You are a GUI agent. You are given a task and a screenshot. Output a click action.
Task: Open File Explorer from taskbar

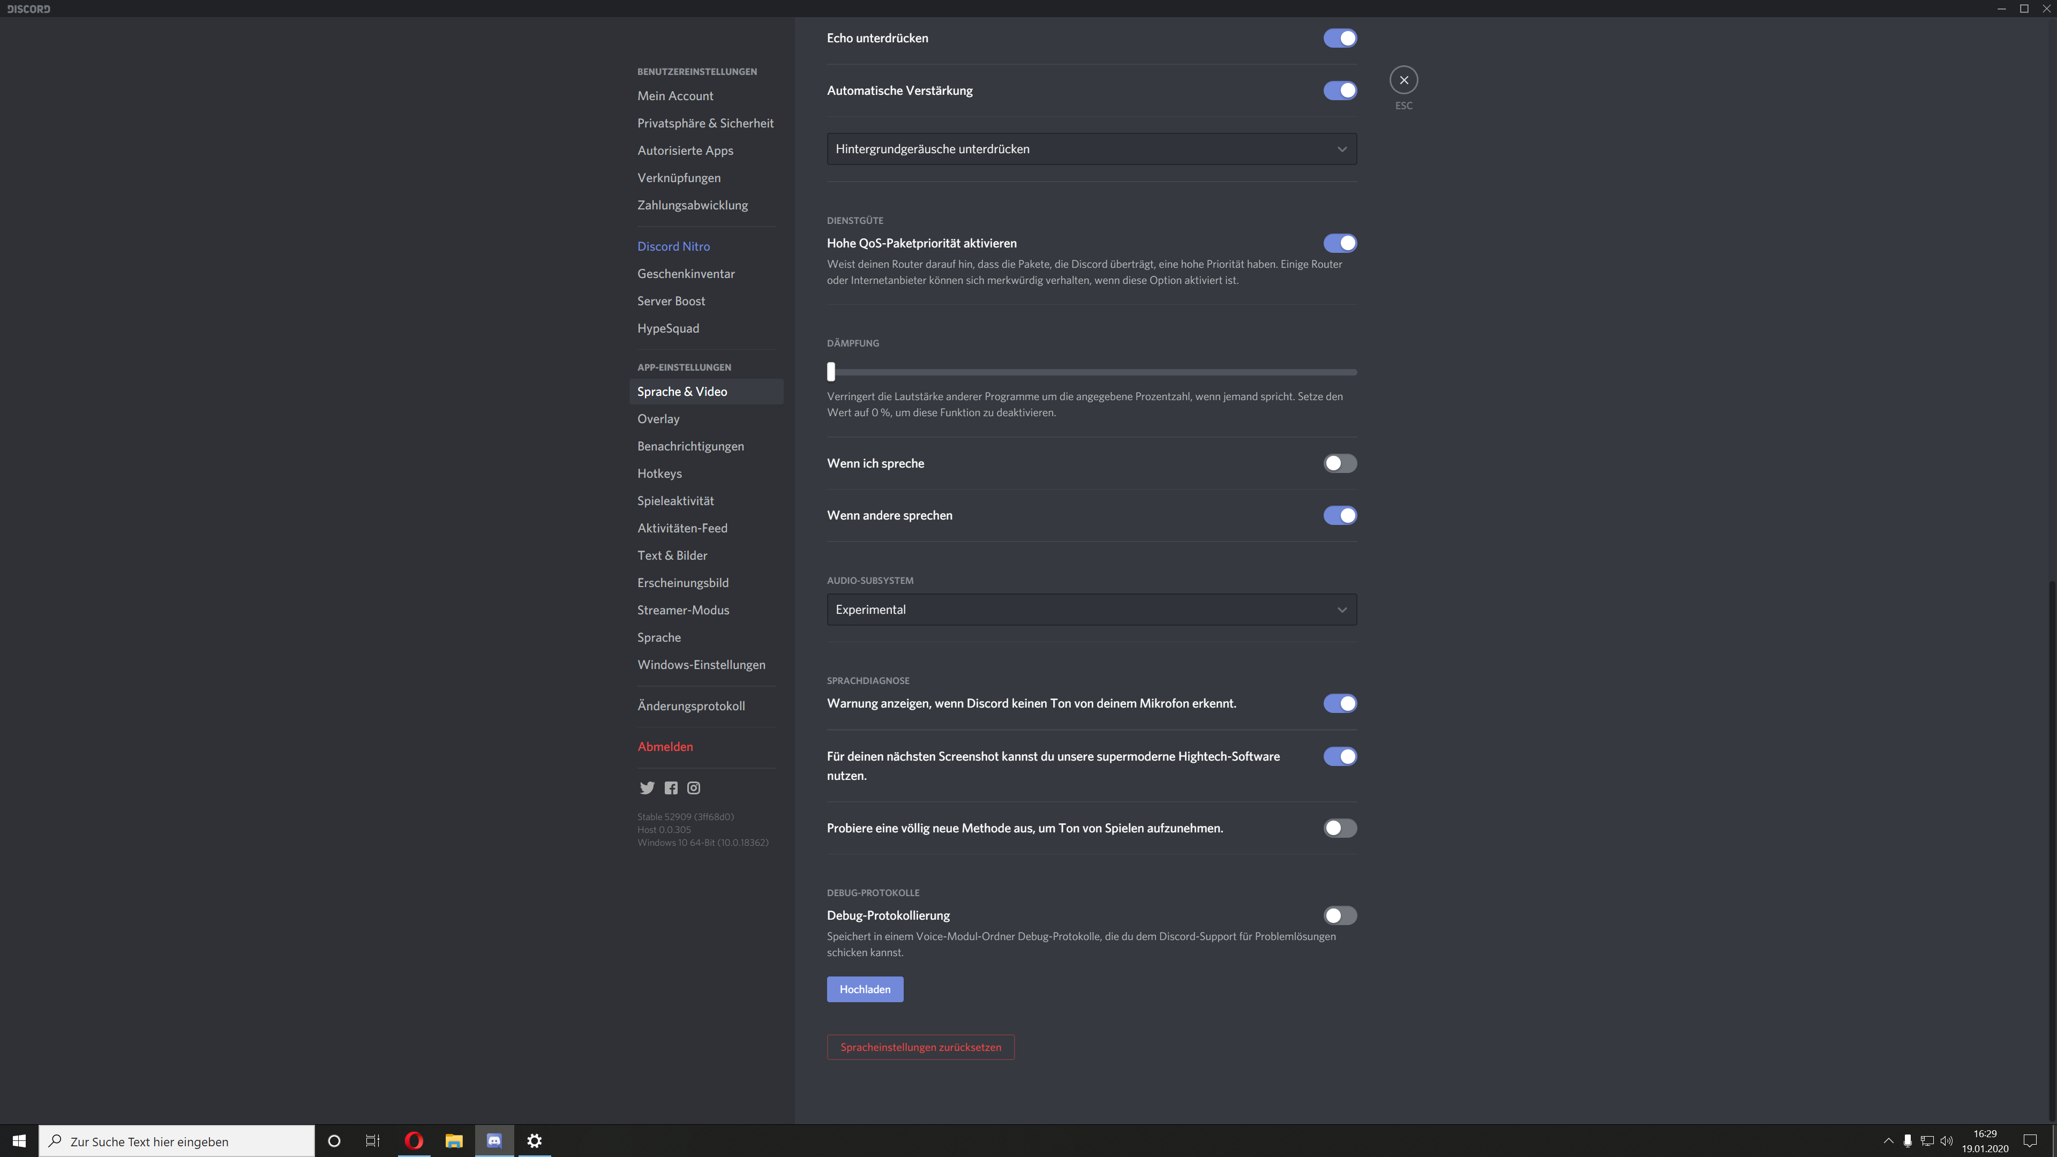click(x=454, y=1141)
